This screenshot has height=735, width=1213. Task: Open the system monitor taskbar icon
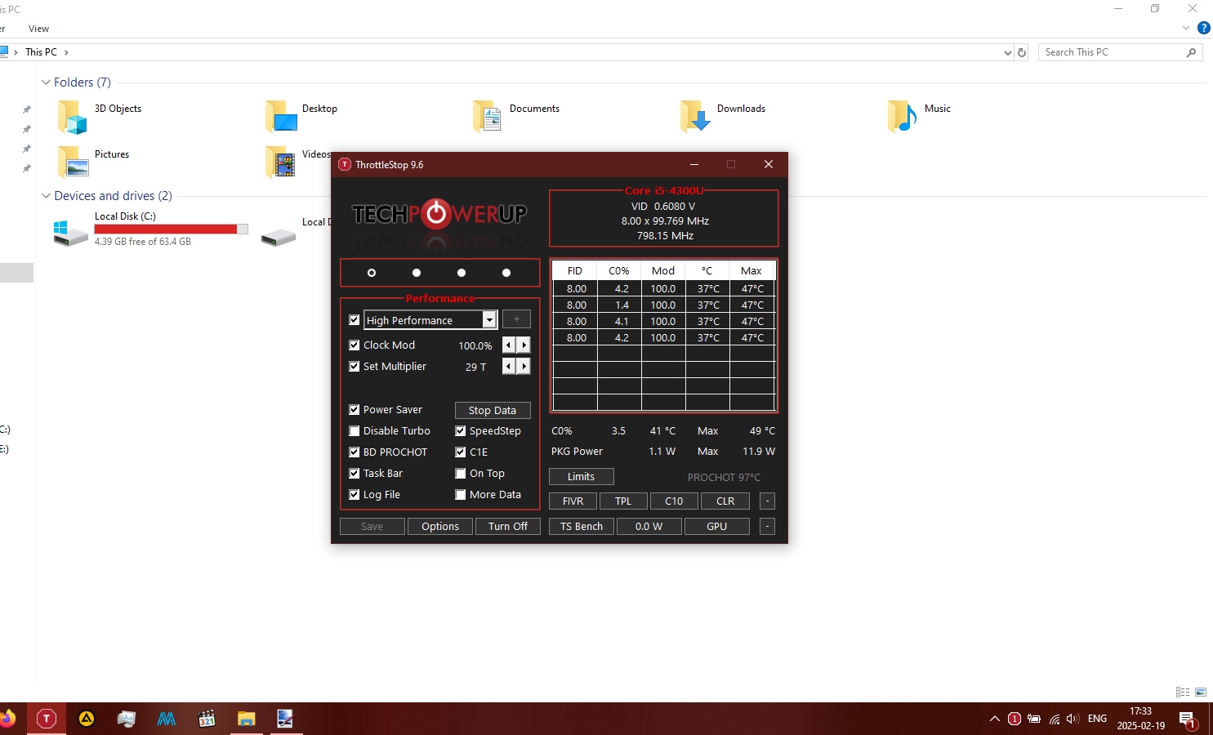(127, 719)
